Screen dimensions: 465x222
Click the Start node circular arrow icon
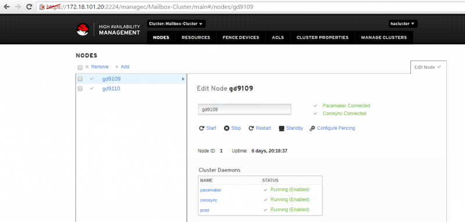pos(201,128)
